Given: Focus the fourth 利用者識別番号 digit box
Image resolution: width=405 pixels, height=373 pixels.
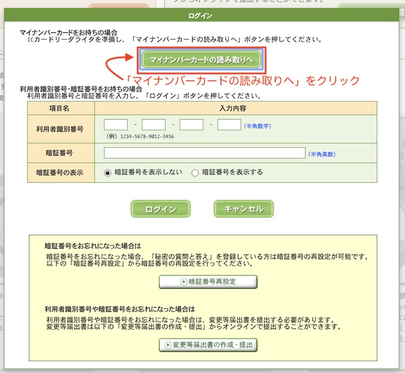Looking at the screenshot, I should pyautogui.click(x=229, y=125).
